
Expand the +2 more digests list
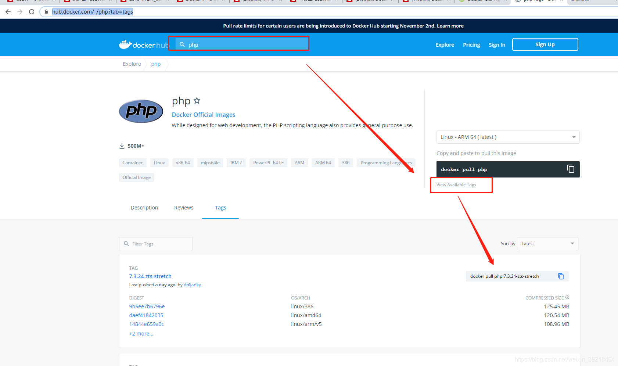pos(141,334)
